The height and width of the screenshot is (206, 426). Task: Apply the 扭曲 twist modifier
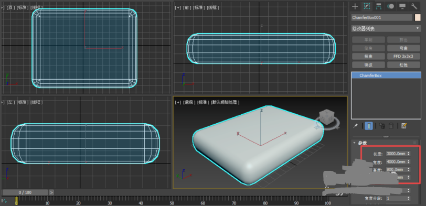click(368, 57)
